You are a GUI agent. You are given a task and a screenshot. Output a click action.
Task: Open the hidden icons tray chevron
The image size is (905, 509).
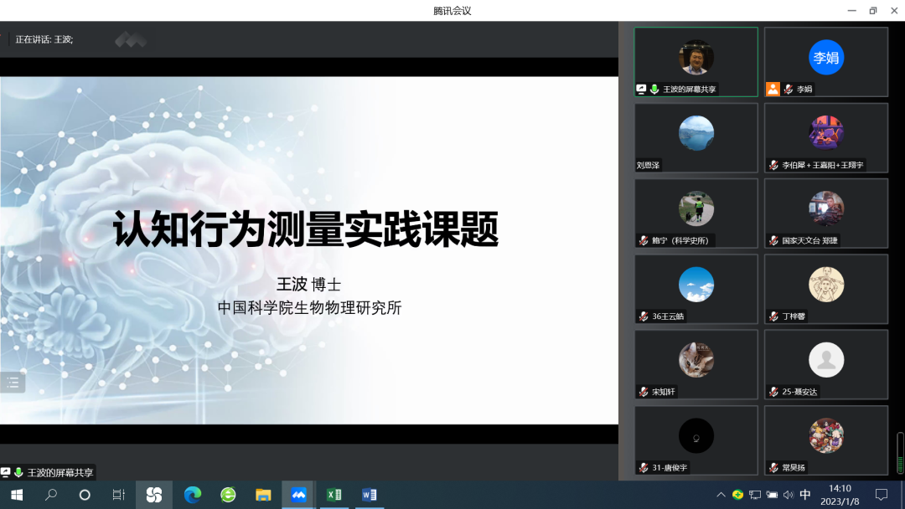(x=721, y=495)
